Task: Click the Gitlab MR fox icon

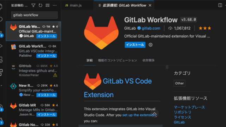Action: (13, 106)
